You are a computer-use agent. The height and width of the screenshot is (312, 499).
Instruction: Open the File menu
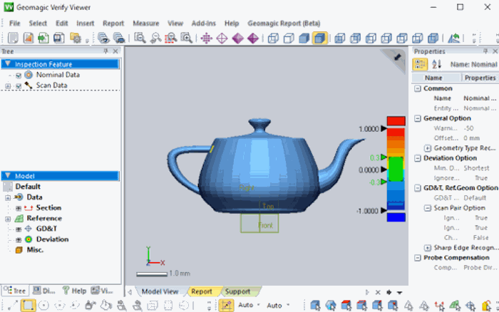[15, 24]
